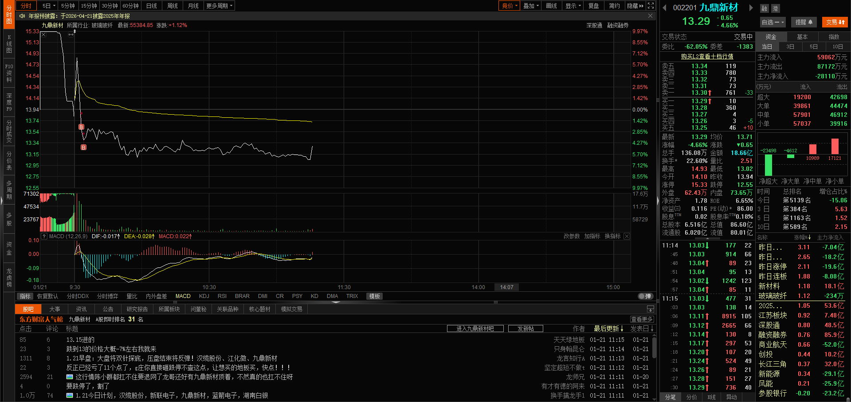This screenshot has width=851, height=402.
Task: Go to next stock arrow
Action: tap(751, 8)
